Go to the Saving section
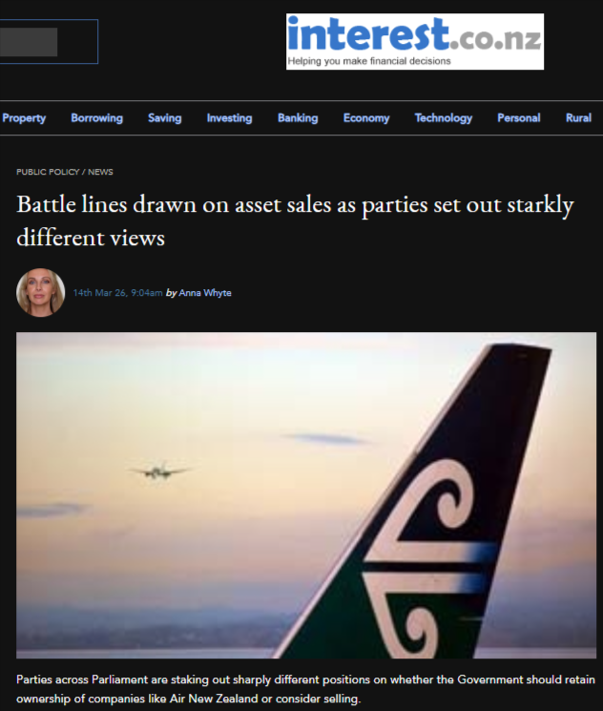This screenshot has width=603, height=711. tap(164, 118)
